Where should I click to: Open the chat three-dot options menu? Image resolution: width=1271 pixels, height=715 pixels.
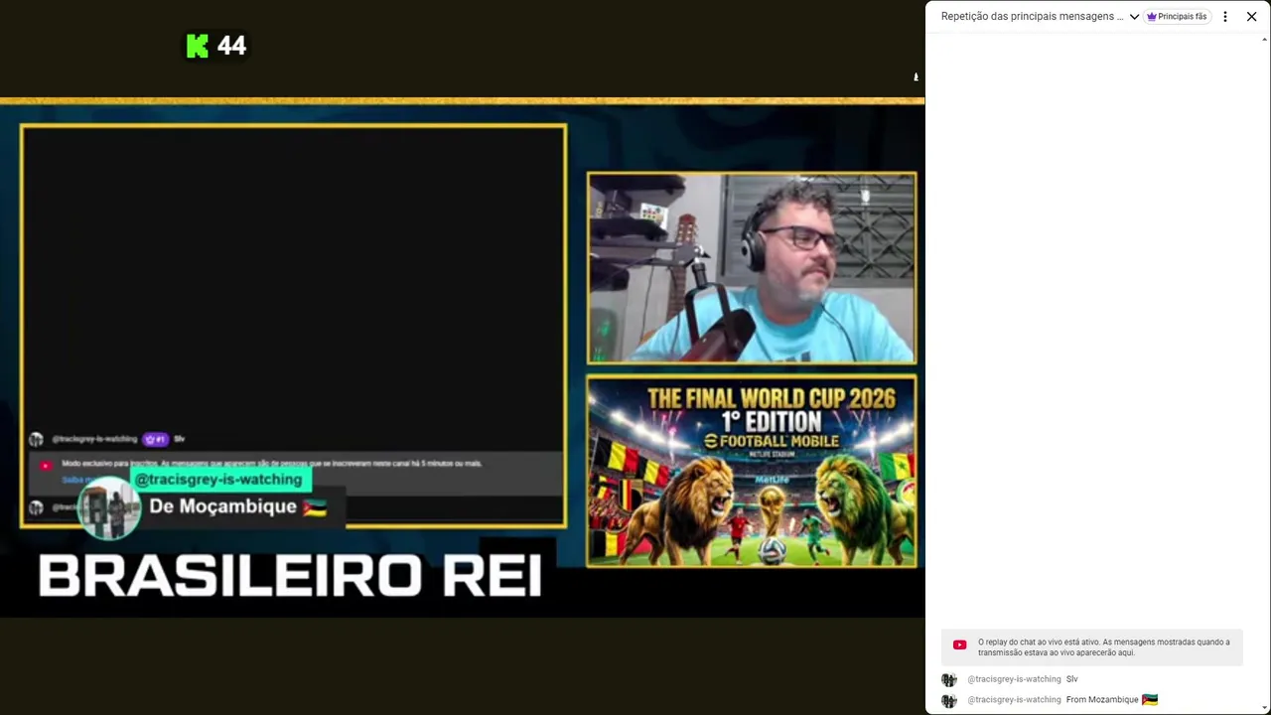click(x=1225, y=17)
